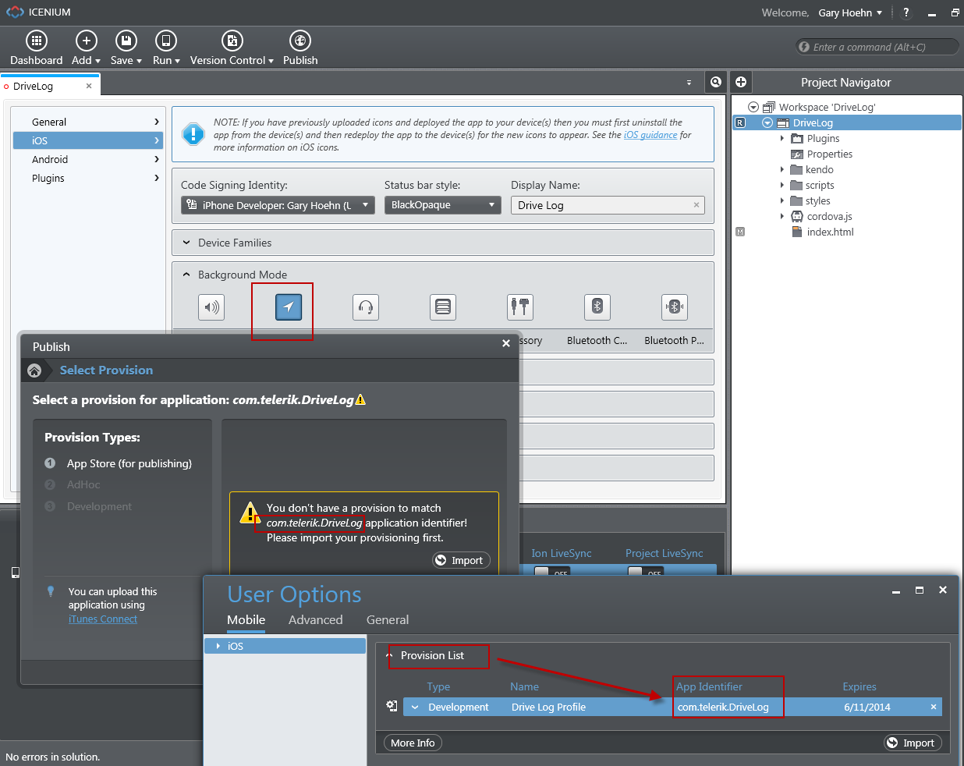
Task: Click the provision row icon left of Development
Action: tap(392, 706)
